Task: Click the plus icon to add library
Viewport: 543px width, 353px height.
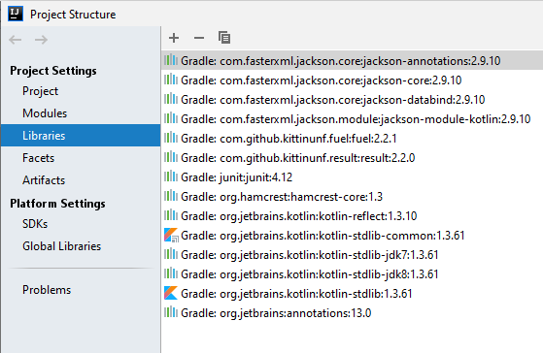Action: [x=174, y=38]
